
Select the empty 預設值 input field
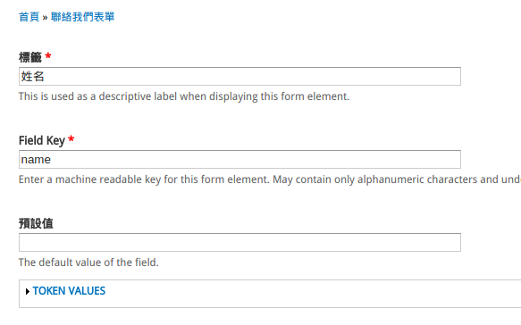239,242
